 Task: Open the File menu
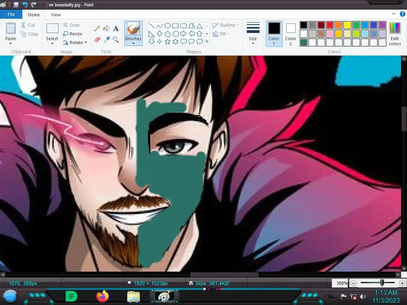click(11, 14)
